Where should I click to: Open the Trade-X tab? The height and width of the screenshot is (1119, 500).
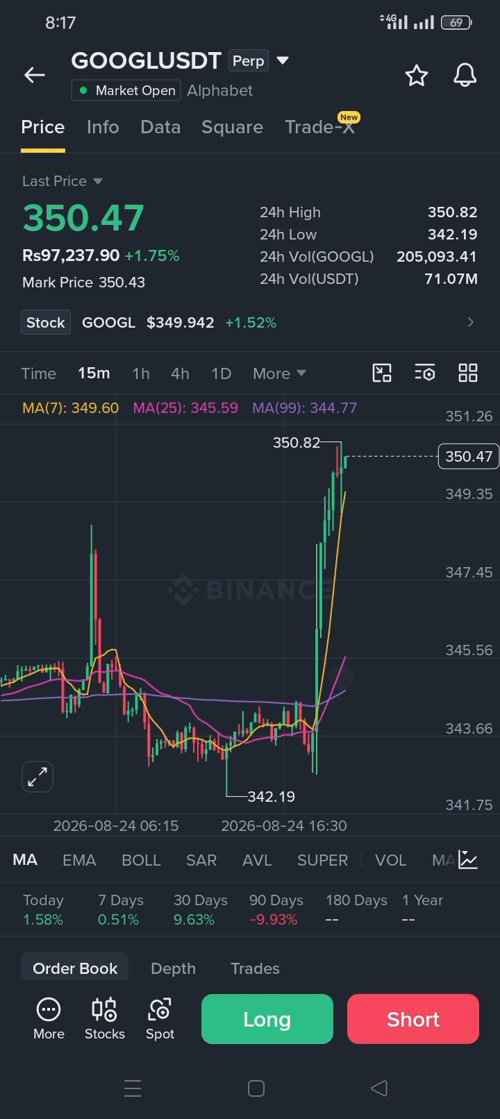tap(320, 127)
